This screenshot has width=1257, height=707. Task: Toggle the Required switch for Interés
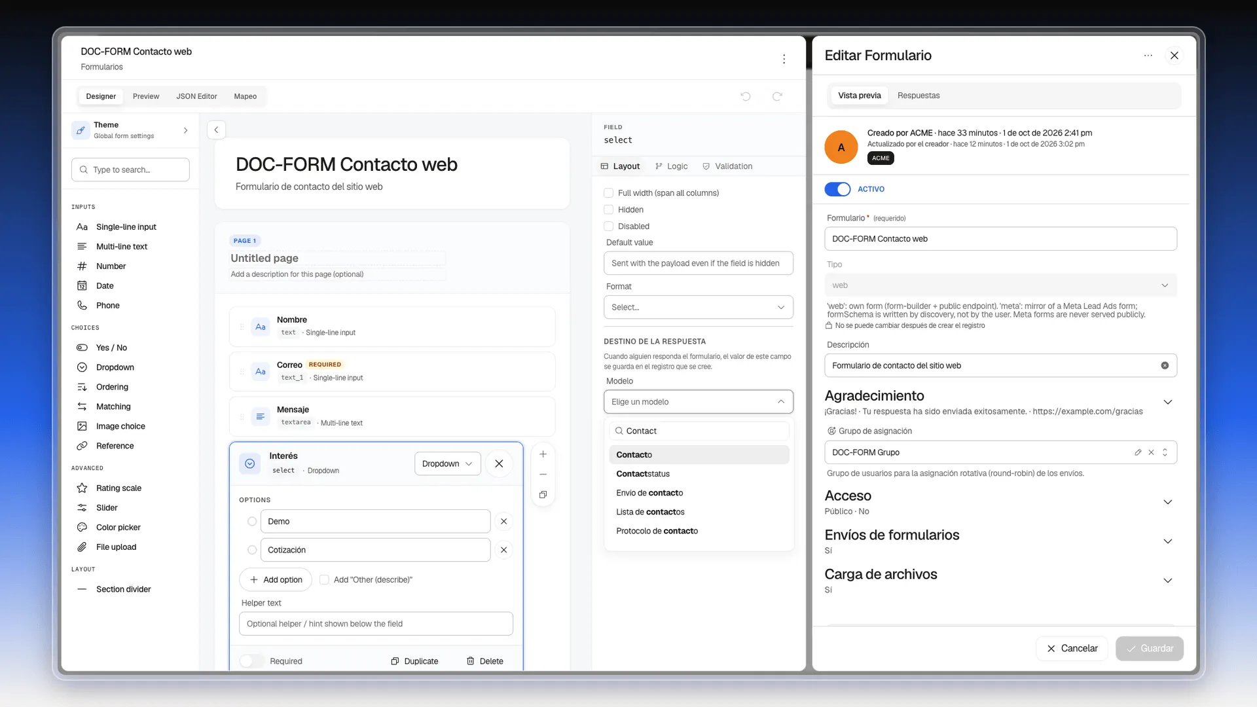[251, 661]
